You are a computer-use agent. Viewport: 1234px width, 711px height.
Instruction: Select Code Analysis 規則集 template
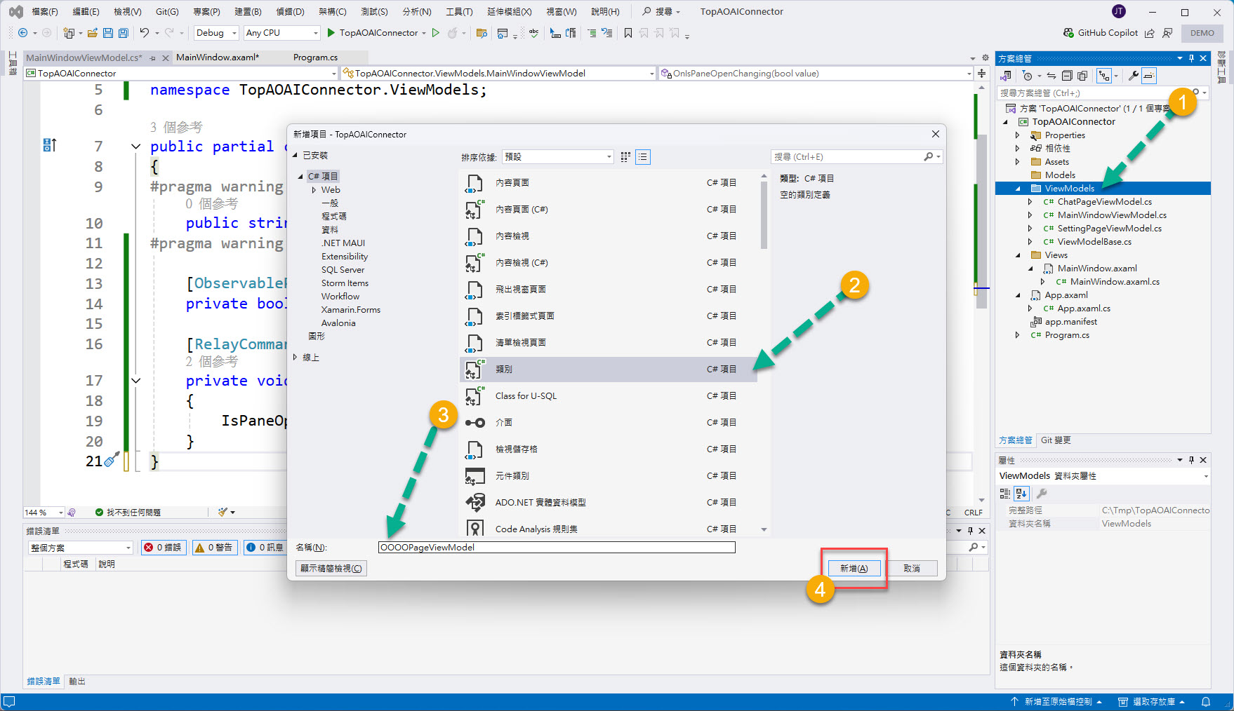pos(608,529)
